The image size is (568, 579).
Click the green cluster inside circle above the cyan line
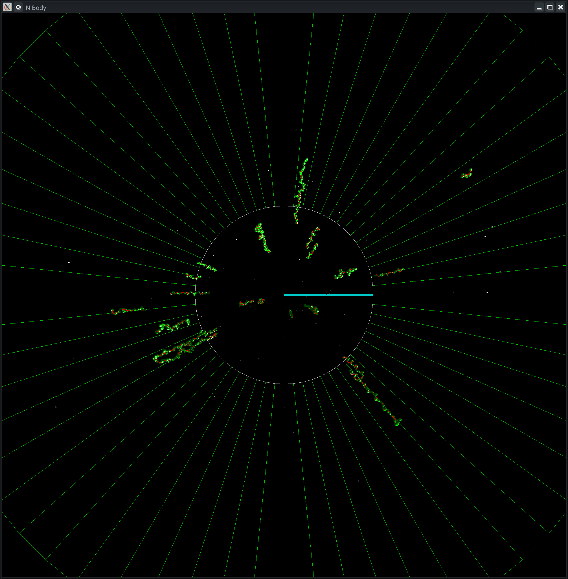click(345, 273)
